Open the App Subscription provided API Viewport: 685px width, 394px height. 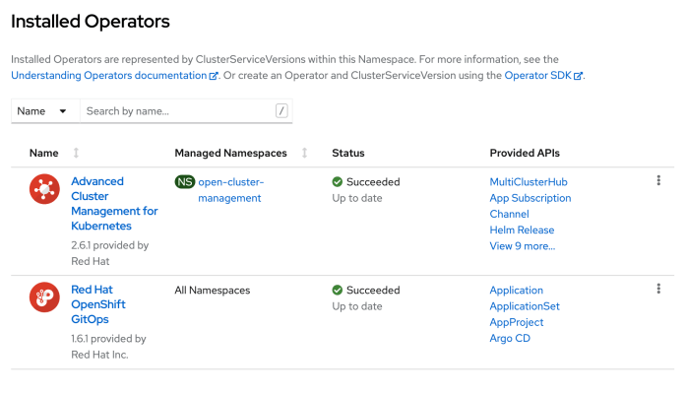(529, 198)
